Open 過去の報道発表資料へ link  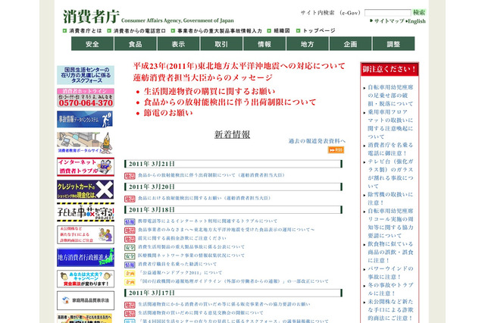click(x=317, y=141)
